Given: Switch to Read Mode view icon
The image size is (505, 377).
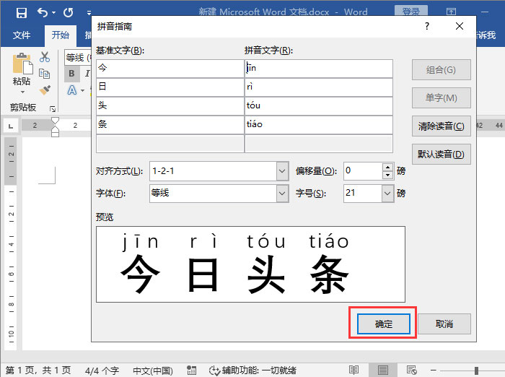Looking at the screenshot, I should tap(353, 370).
